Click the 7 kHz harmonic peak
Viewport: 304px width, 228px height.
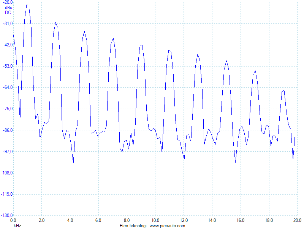point(113,38)
